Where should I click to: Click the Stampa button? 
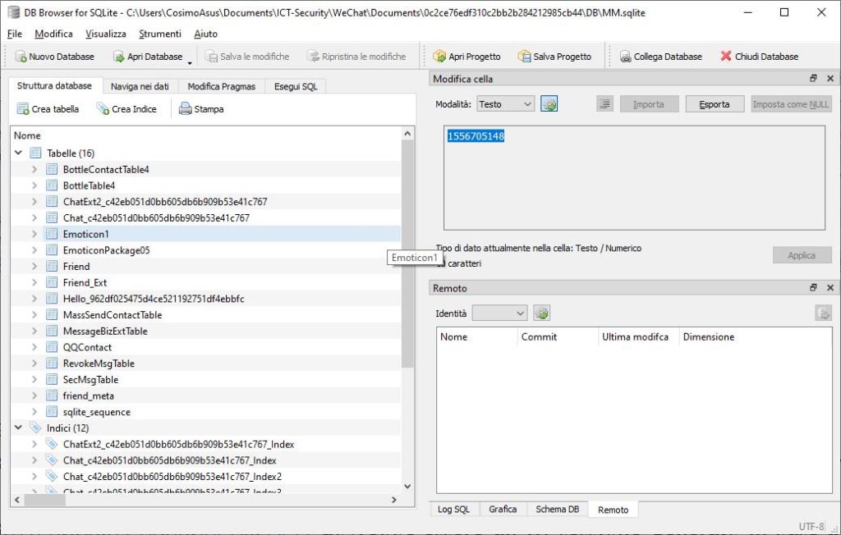click(x=201, y=109)
